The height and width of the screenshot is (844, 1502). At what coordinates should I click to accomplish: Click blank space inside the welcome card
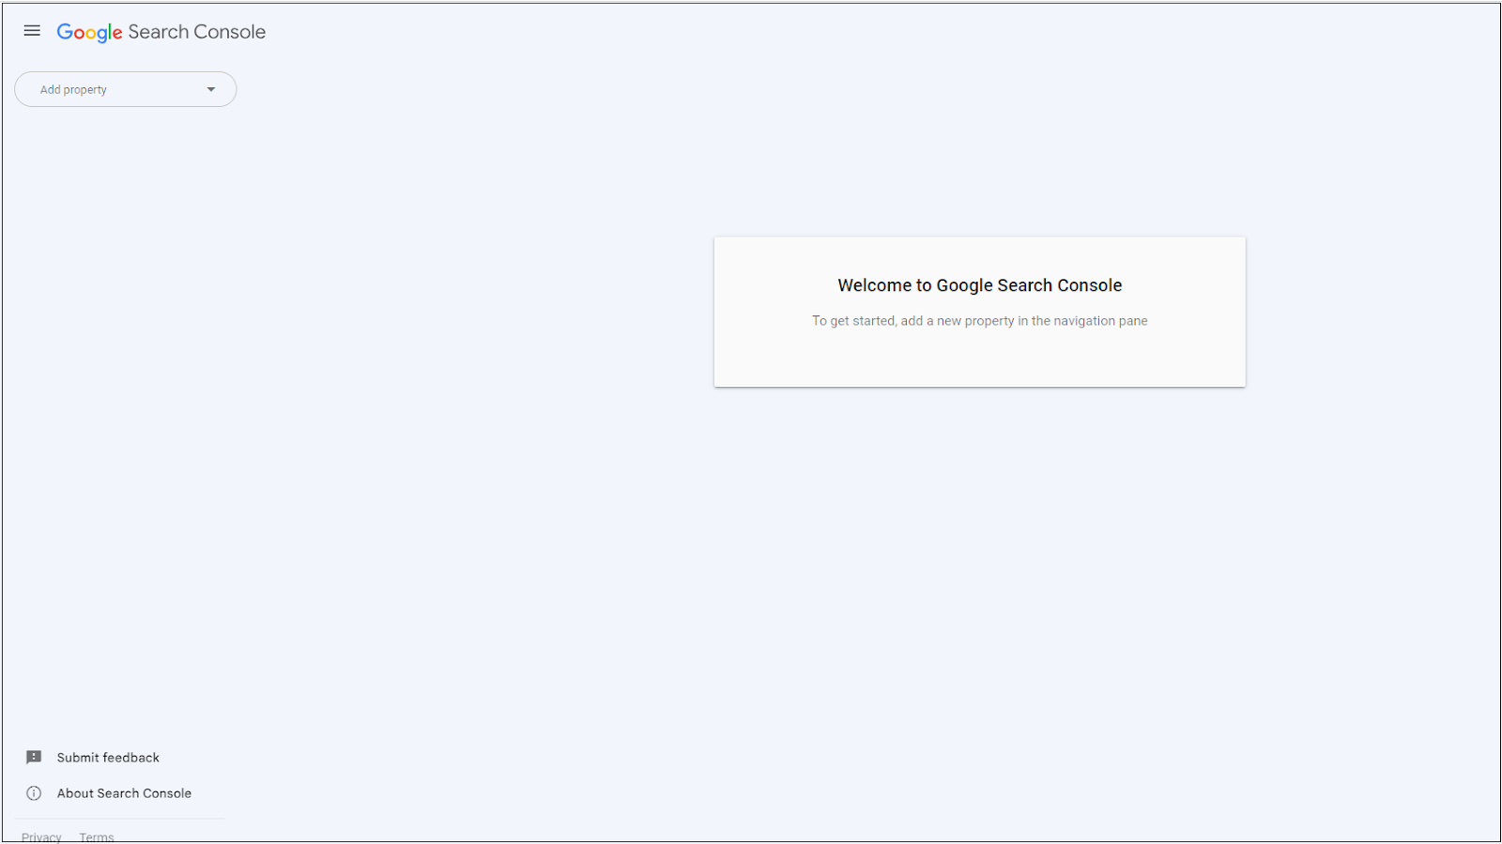click(x=980, y=361)
